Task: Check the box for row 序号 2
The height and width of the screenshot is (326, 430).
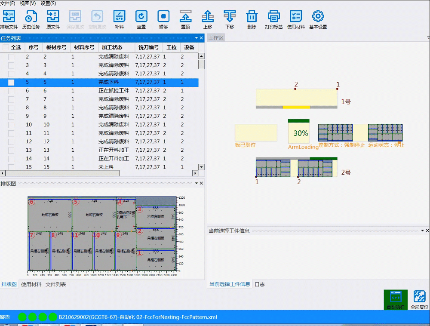Action: 11,57
